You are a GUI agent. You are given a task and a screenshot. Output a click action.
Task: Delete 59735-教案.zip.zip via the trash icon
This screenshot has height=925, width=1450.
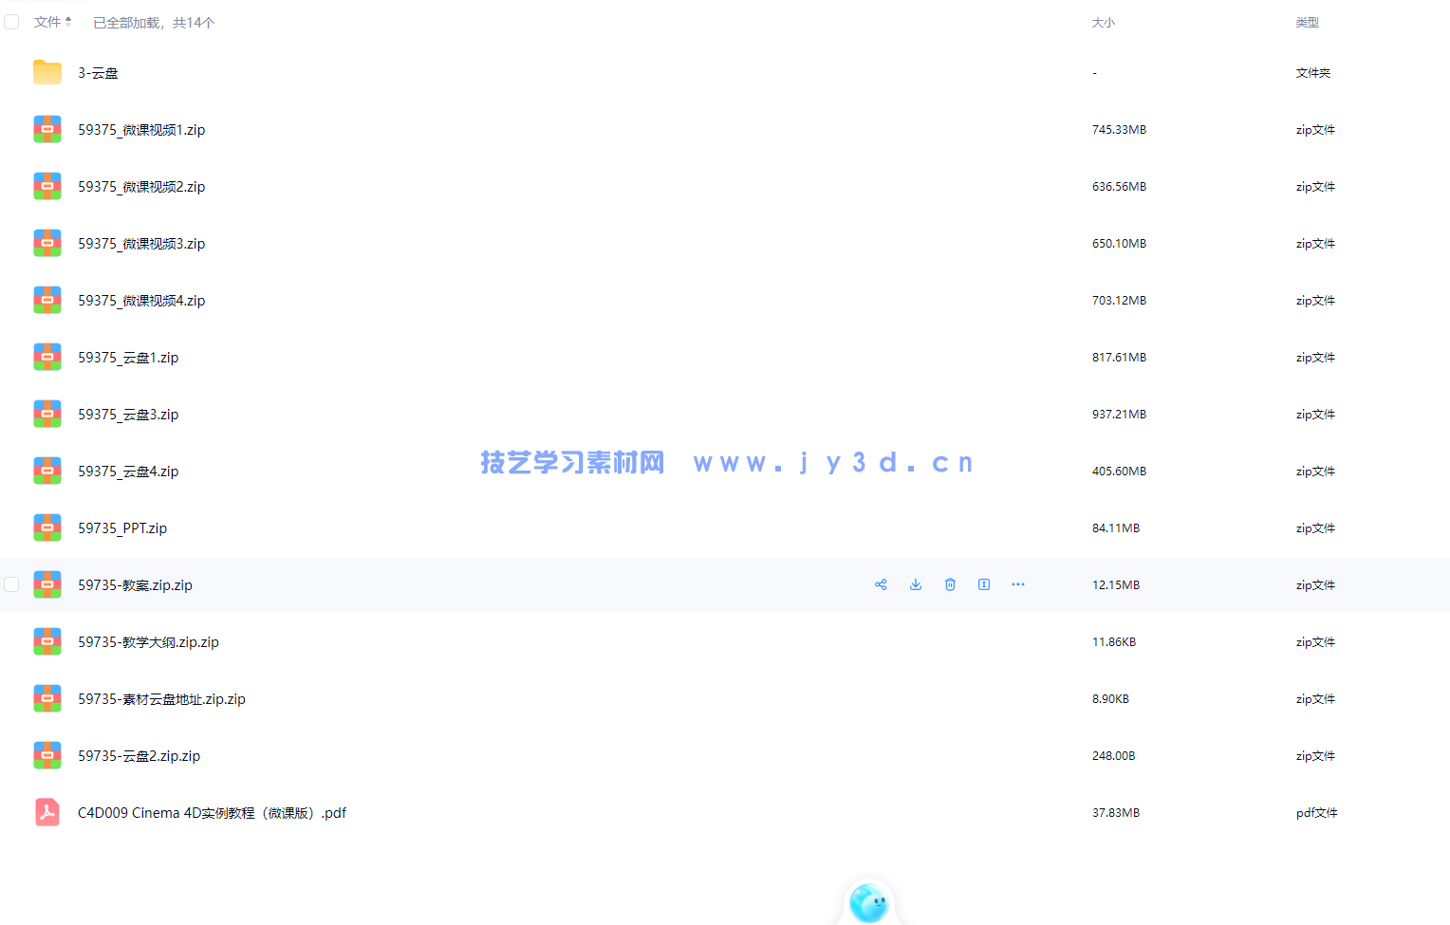coord(950,584)
